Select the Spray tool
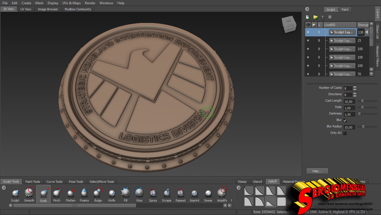Screen dimensions: 381x215 coord(153,194)
